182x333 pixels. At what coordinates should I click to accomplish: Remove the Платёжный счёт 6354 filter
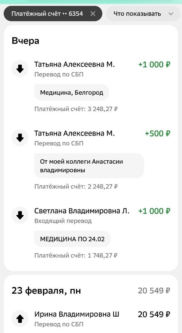(x=93, y=13)
